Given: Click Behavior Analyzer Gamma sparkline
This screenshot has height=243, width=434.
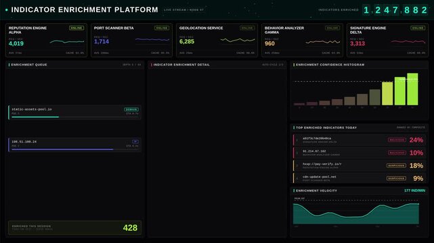Looking at the screenshot, I should (323, 42).
